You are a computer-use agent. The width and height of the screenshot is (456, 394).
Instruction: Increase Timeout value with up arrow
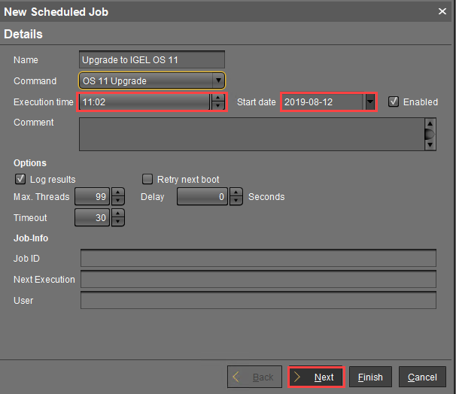coord(118,214)
